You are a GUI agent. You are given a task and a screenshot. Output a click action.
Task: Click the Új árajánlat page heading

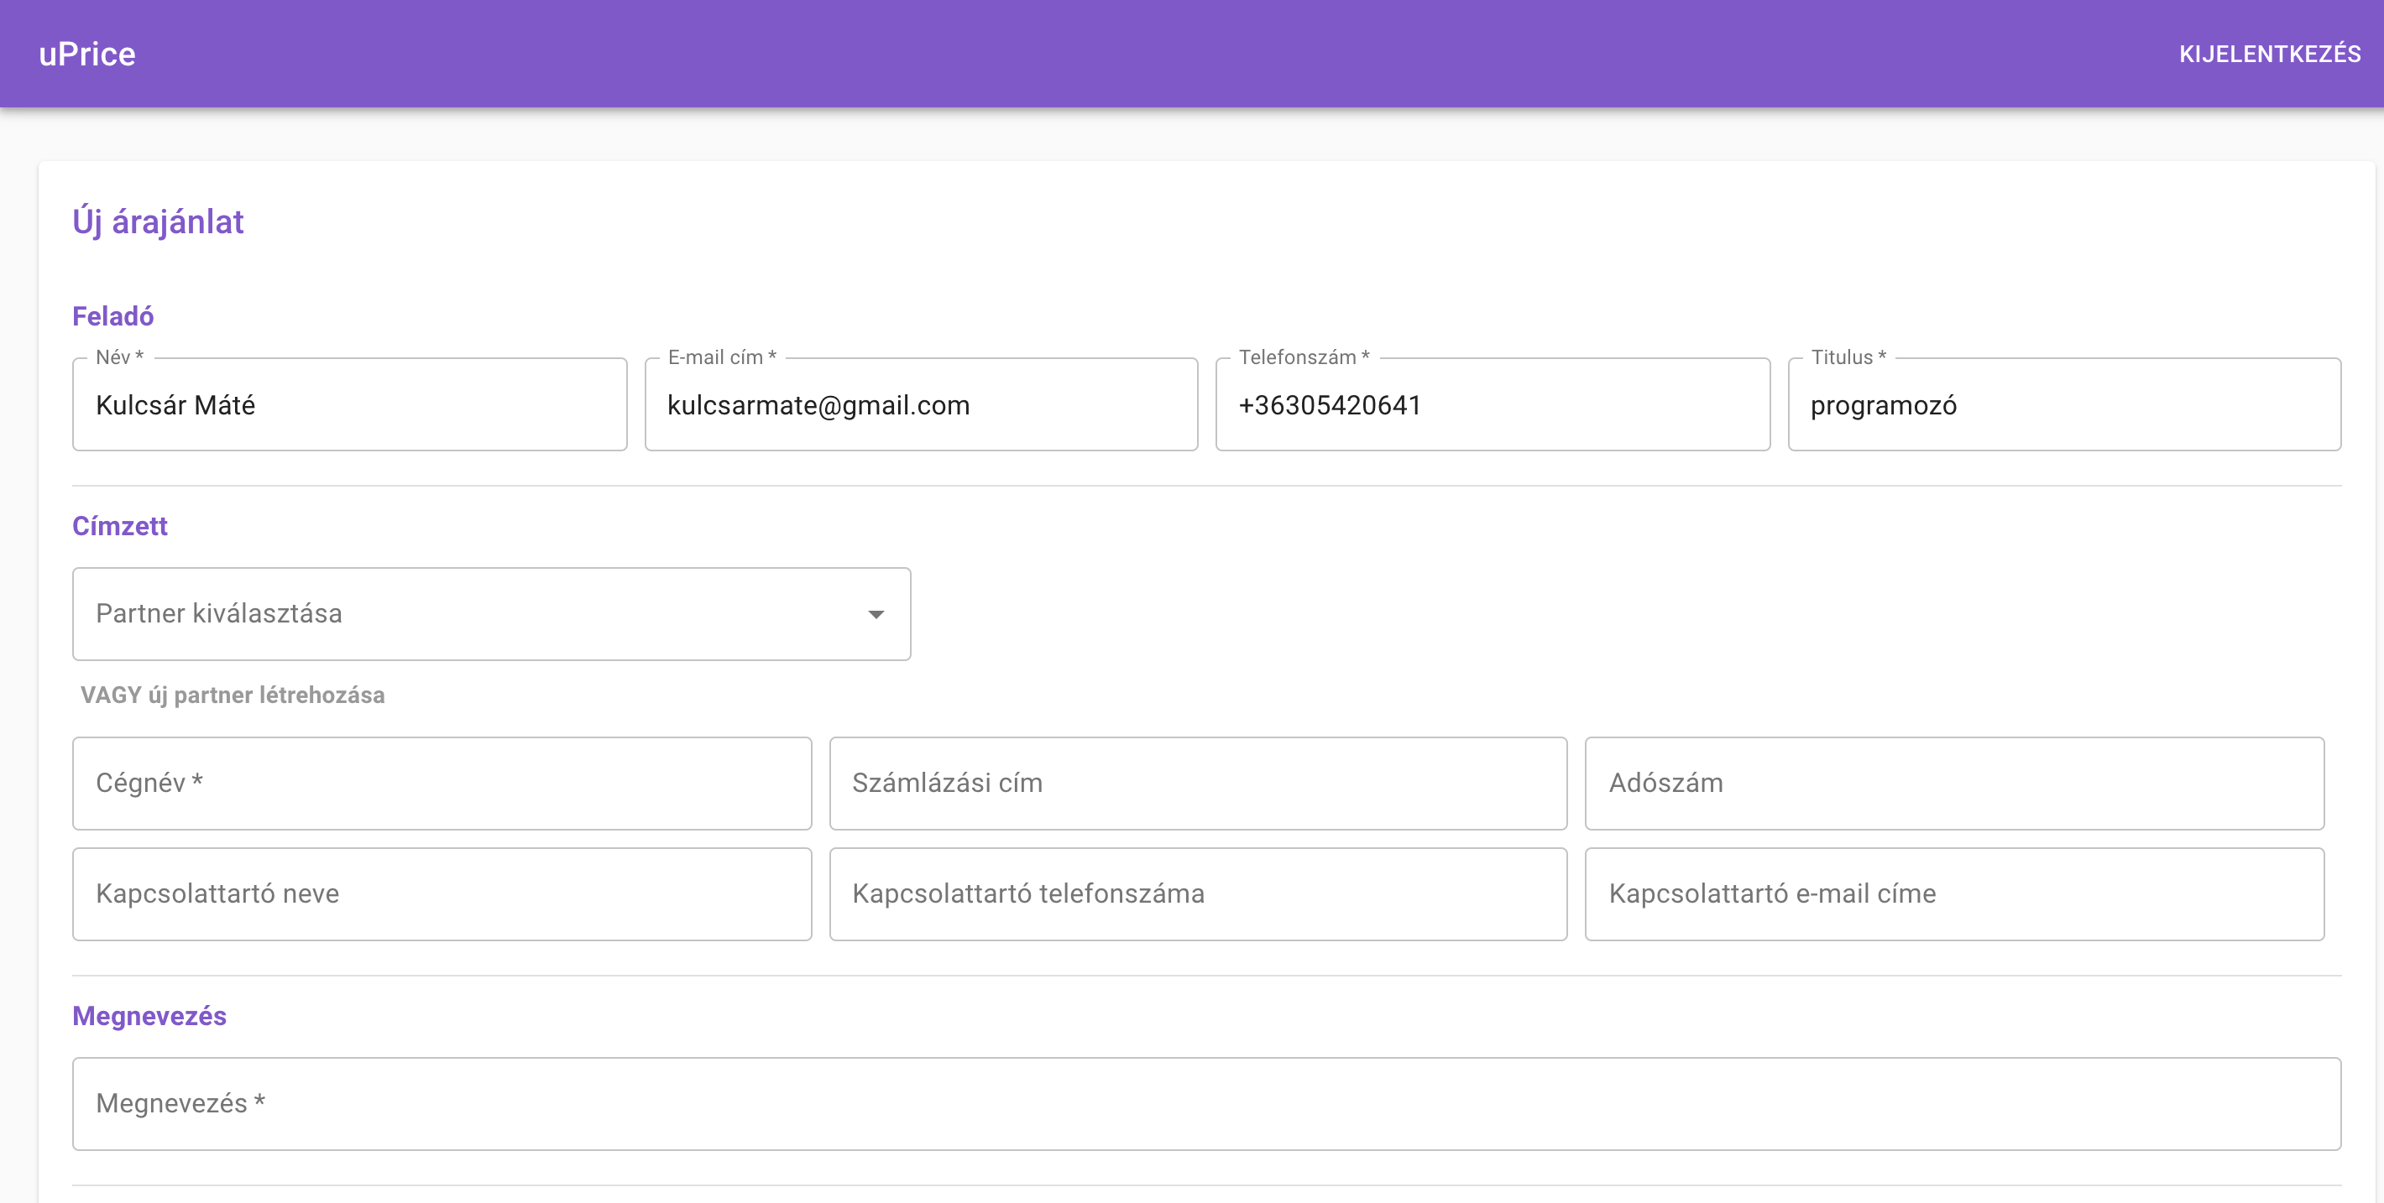point(159,222)
